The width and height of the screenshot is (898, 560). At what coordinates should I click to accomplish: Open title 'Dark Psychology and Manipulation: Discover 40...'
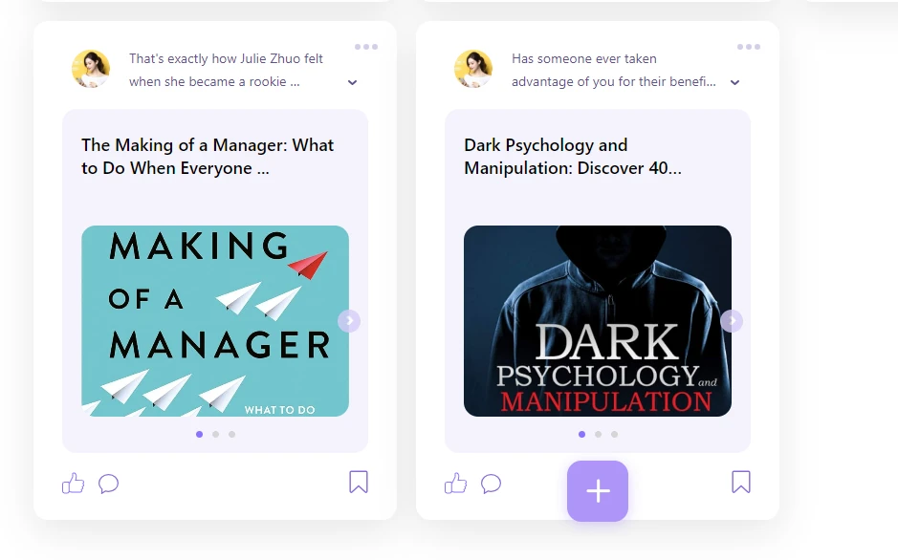click(x=573, y=156)
